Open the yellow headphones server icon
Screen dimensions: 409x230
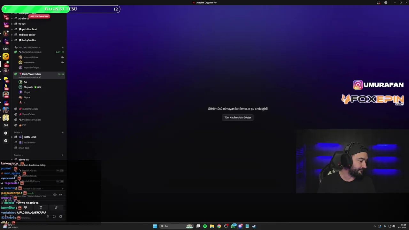[6, 57]
